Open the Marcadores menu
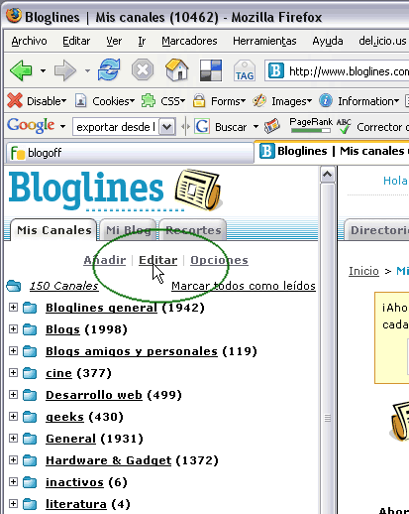 189,41
